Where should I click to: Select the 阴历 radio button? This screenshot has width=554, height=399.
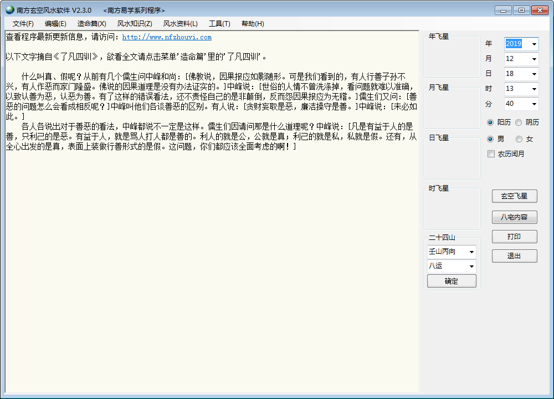[x=519, y=122]
